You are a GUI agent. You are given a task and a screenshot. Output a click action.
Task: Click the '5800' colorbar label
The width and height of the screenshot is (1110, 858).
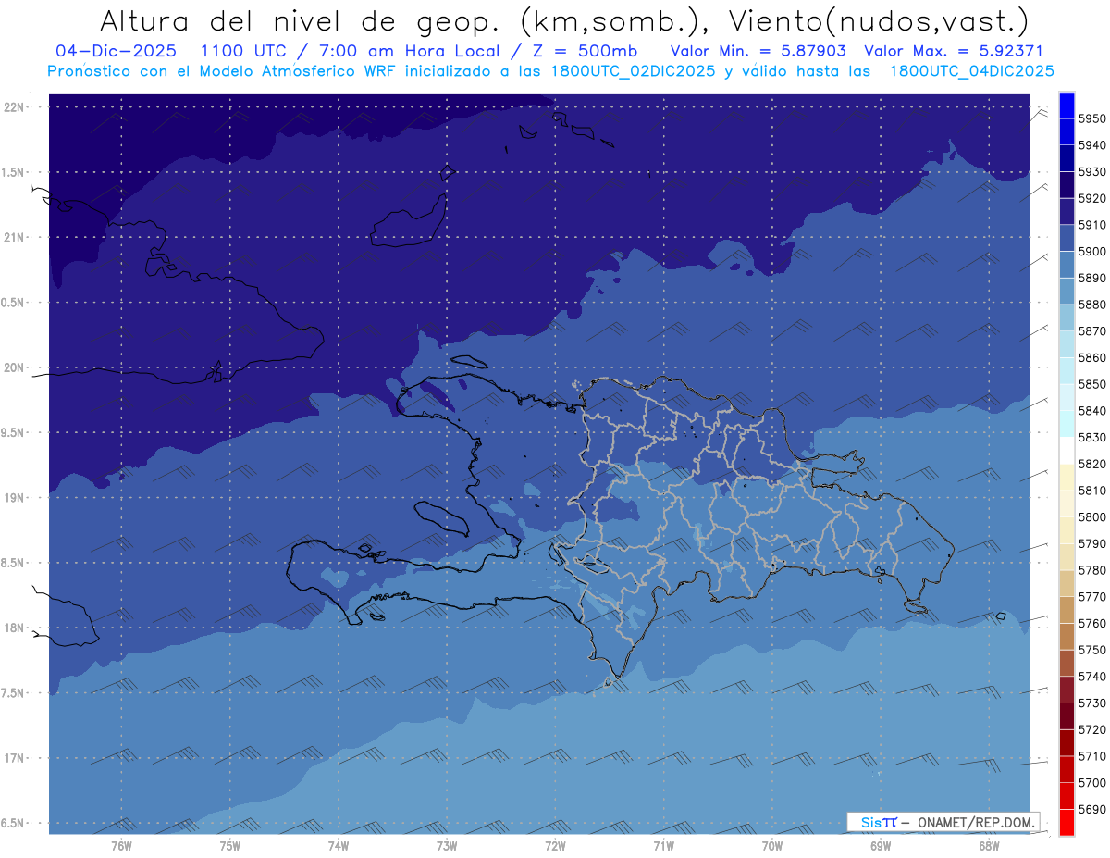tap(1092, 517)
